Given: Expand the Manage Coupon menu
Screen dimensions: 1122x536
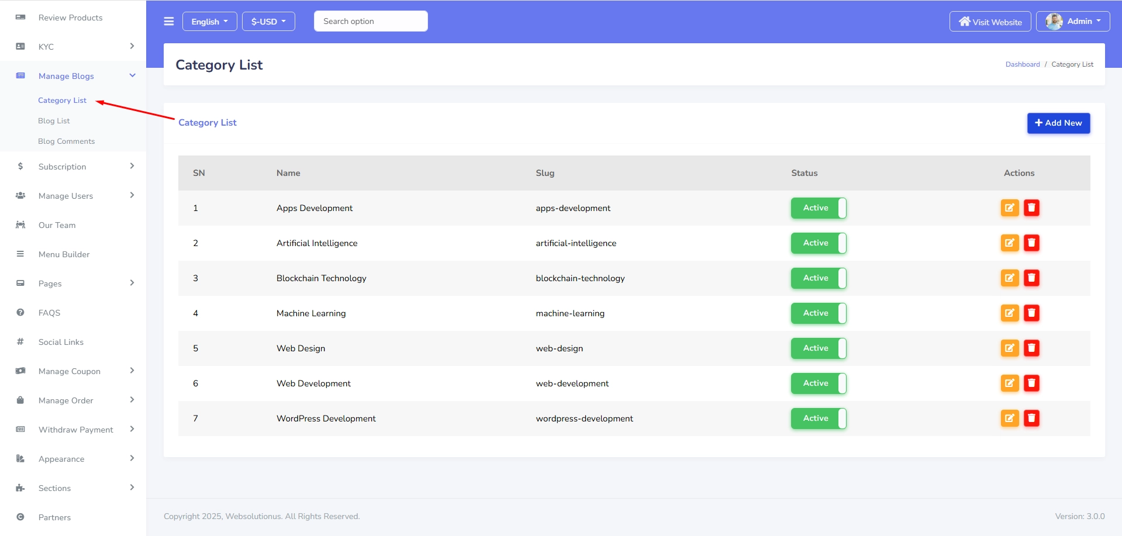Looking at the screenshot, I should (x=73, y=371).
